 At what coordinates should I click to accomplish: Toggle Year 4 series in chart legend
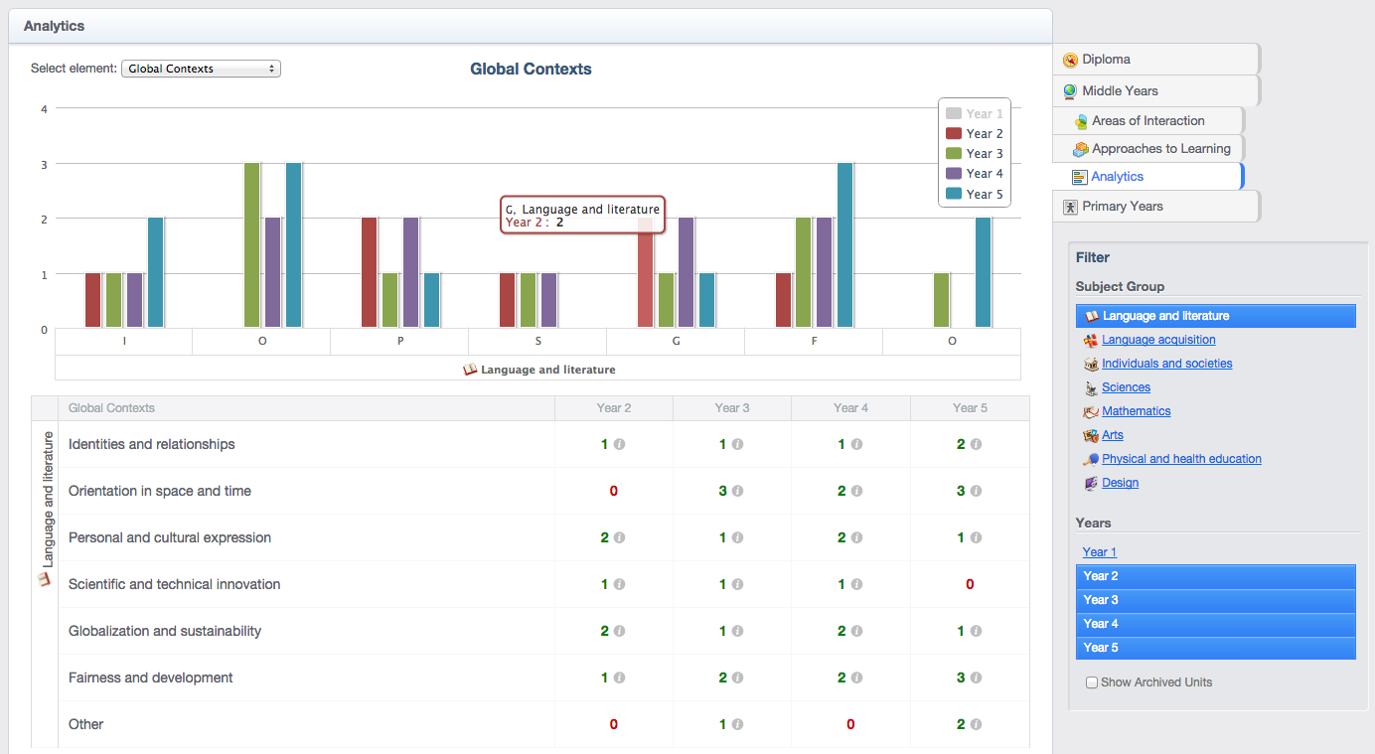pyautogui.click(x=975, y=173)
